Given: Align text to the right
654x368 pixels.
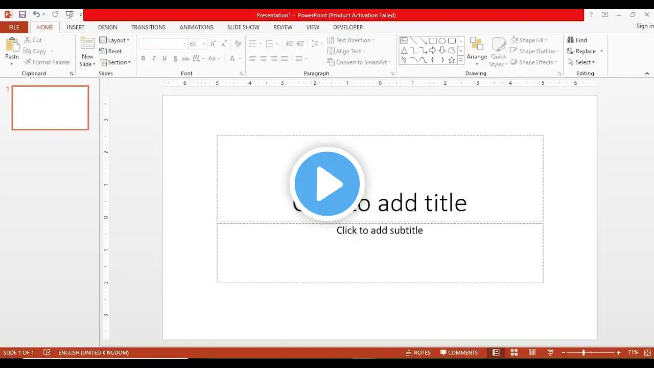Looking at the screenshot, I should pyautogui.click(x=274, y=59).
